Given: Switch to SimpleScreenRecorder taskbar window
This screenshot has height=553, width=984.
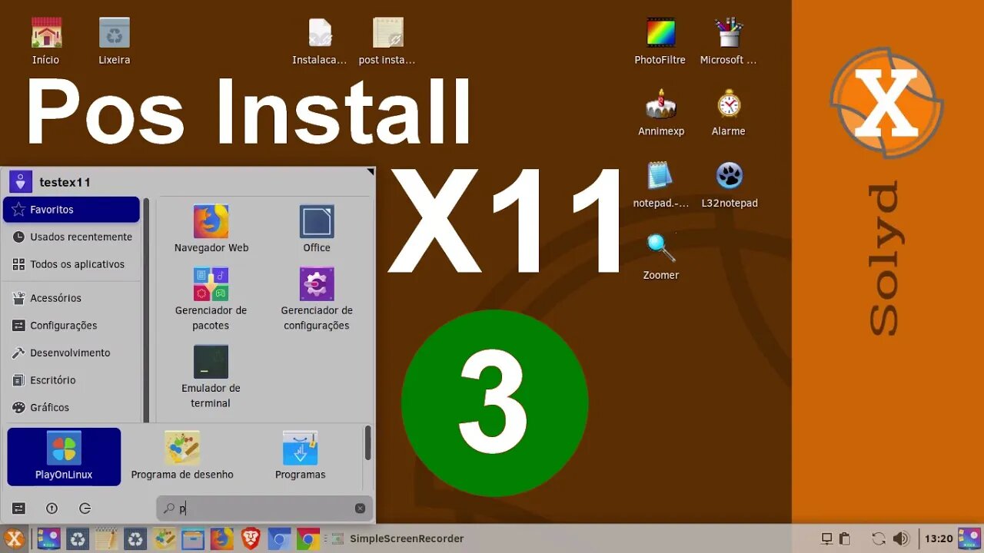Looking at the screenshot, I should coord(398,538).
